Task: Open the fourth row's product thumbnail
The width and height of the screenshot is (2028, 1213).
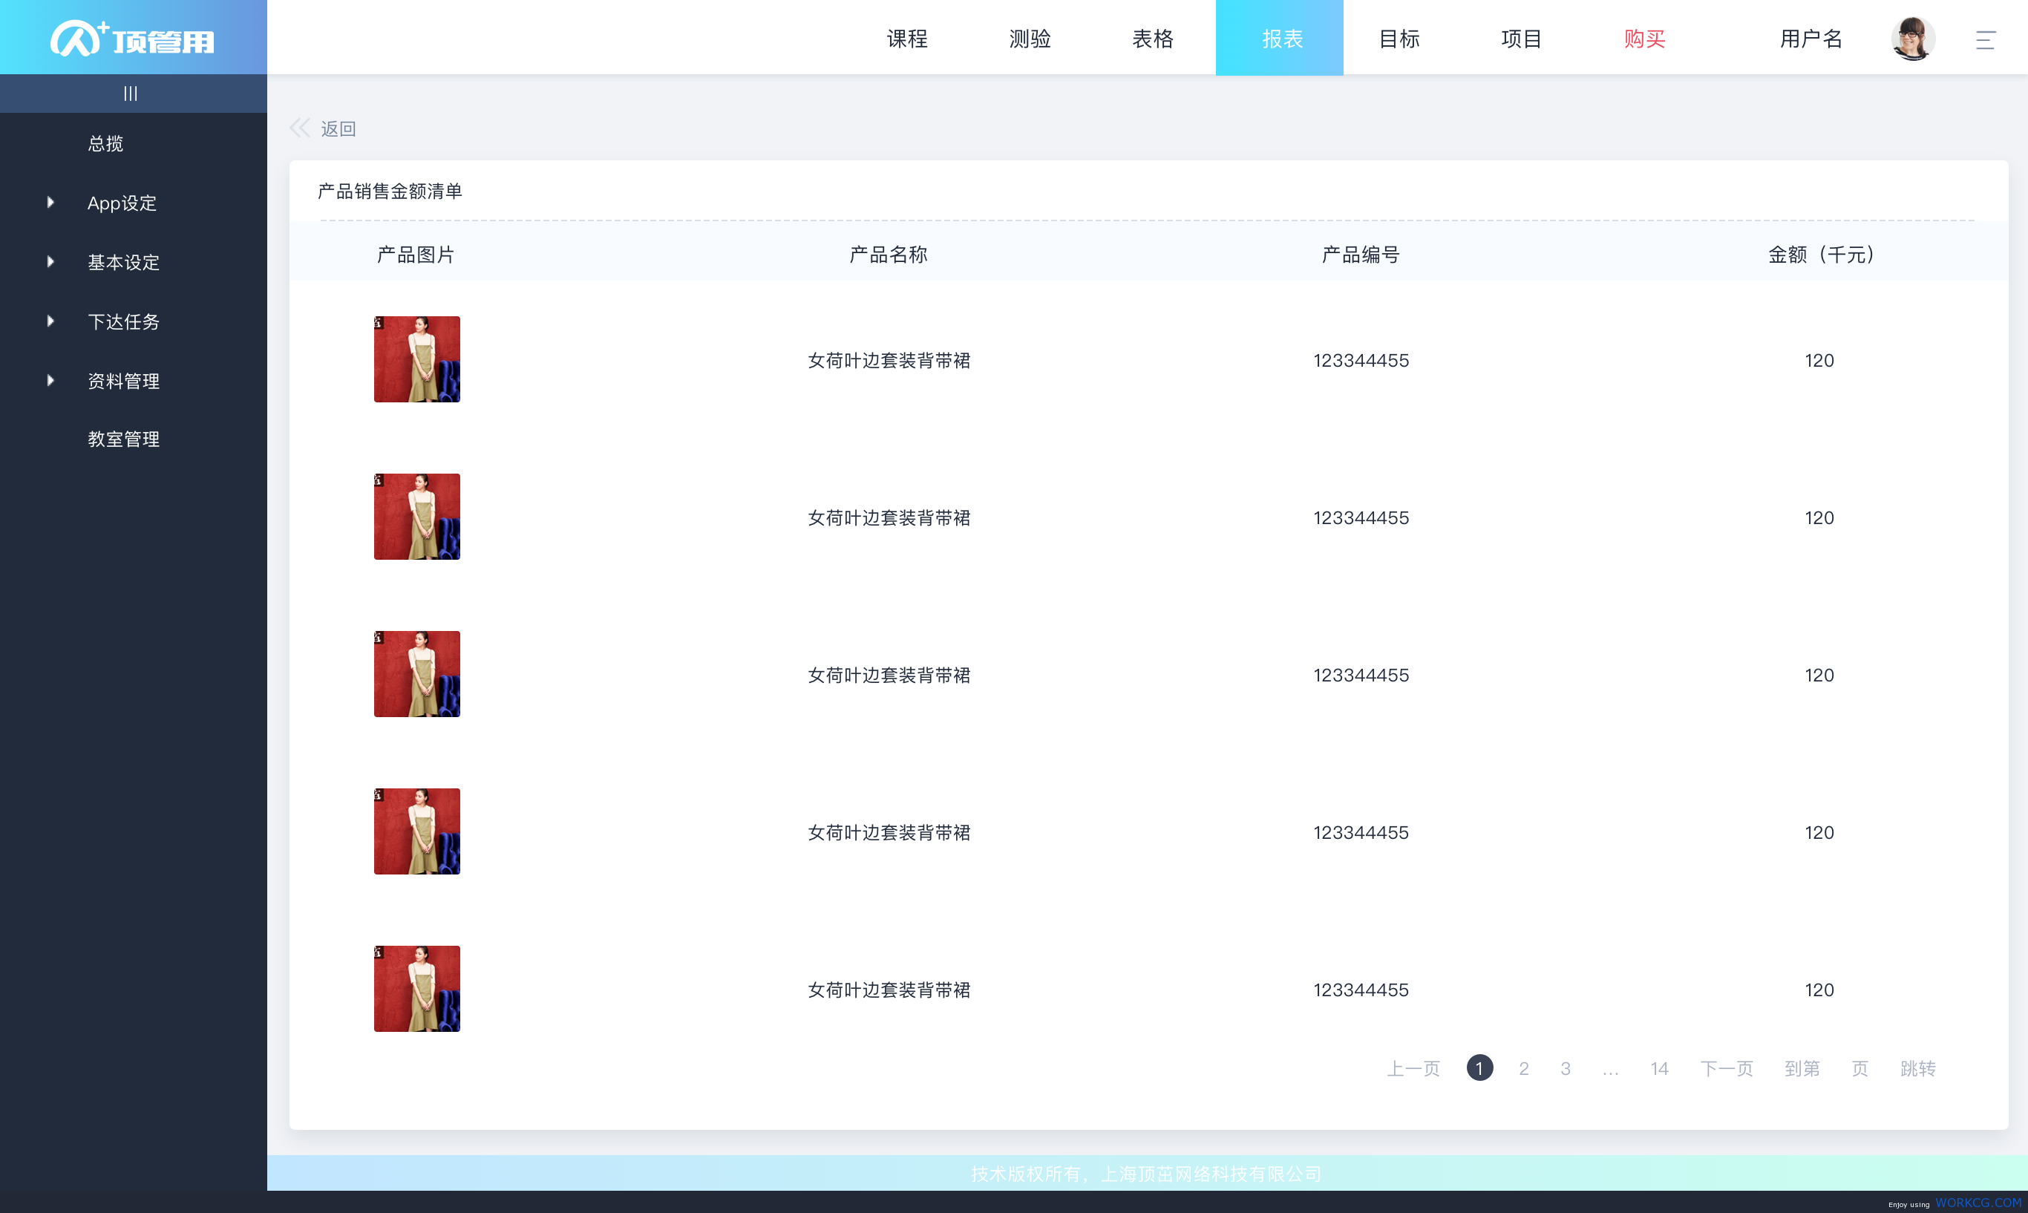Action: 416,831
